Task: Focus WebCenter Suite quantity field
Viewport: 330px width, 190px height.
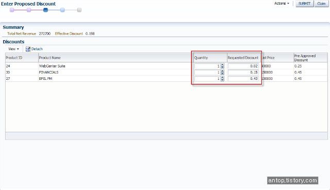Action: pos(207,66)
